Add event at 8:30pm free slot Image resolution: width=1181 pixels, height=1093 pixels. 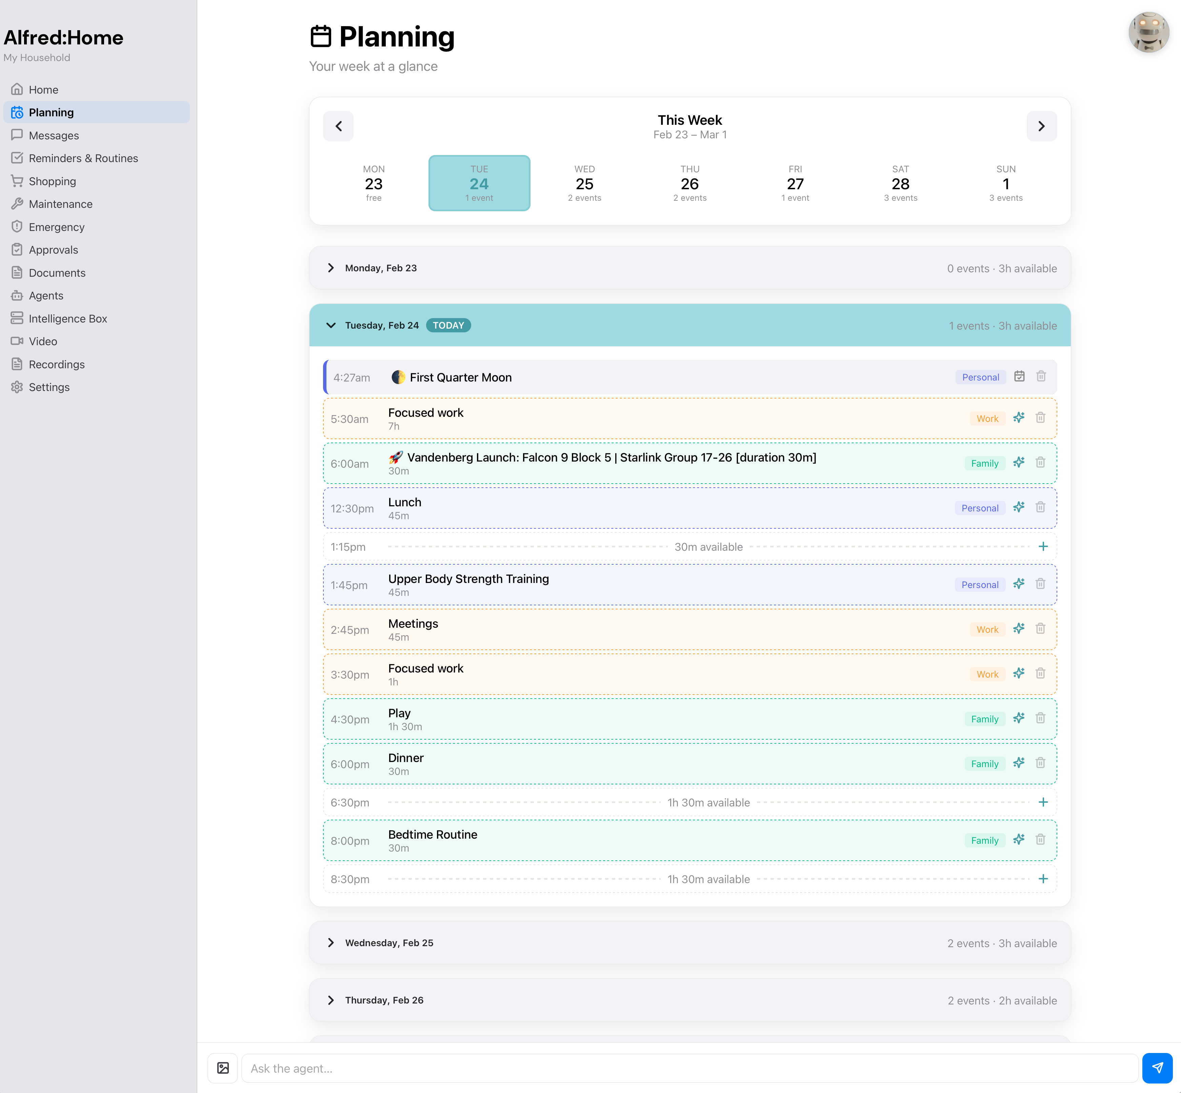tap(1043, 878)
